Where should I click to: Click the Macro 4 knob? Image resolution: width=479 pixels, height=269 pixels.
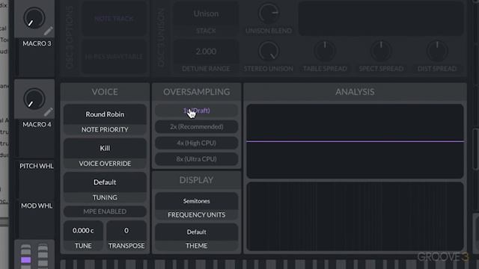point(34,99)
